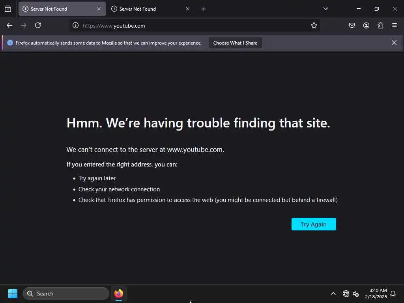Open the Windows Start menu
Viewport: 404px width, 303px height.
coord(13,294)
